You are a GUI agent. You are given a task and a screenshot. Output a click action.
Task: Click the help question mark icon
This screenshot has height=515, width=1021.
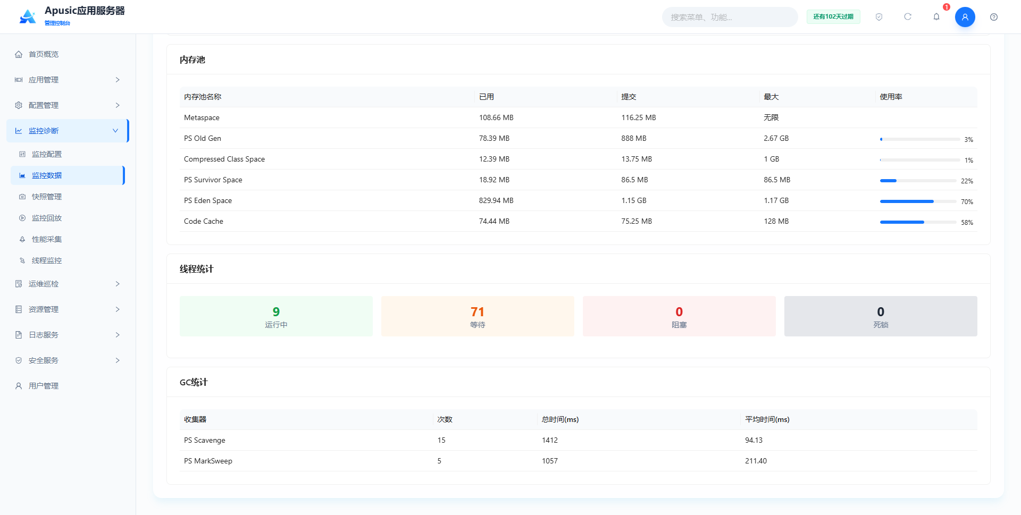994,17
